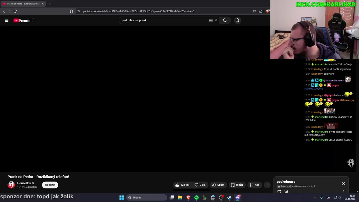The height and width of the screenshot is (202, 359).
Task: Click the 'DLSS5 ukázali XDDDD' chat message
Action: tap(340, 140)
